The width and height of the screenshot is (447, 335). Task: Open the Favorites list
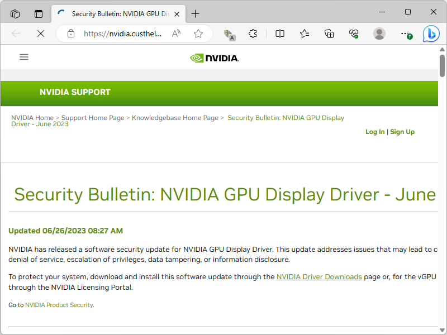click(x=305, y=33)
